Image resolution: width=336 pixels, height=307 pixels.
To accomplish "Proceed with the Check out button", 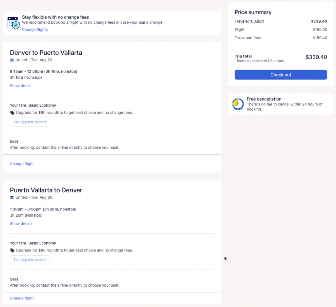I will pyautogui.click(x=281, y=75).
